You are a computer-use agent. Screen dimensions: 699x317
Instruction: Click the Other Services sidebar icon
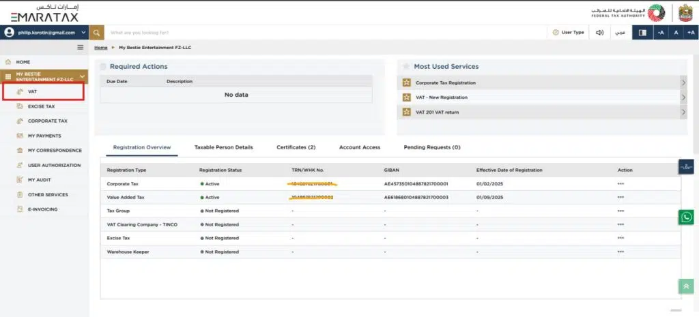click(20, 194)
